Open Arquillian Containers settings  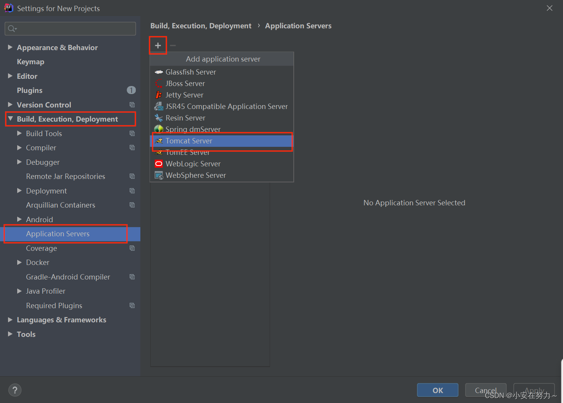(60, 205)
